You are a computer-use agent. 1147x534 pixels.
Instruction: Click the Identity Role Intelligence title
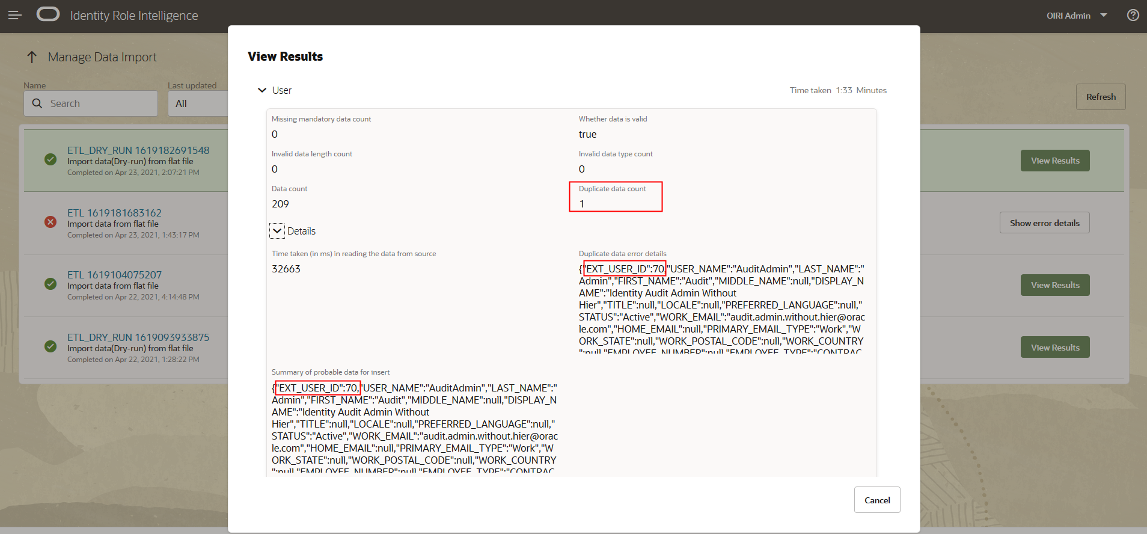pyautogui.click(x=134, y=16)
